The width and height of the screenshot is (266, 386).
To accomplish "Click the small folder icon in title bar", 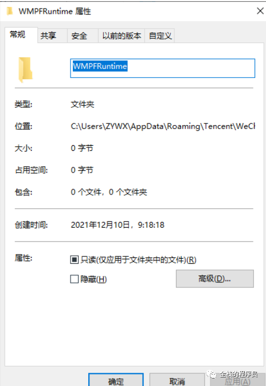I will pyautogui.click(x=10, y=11).
